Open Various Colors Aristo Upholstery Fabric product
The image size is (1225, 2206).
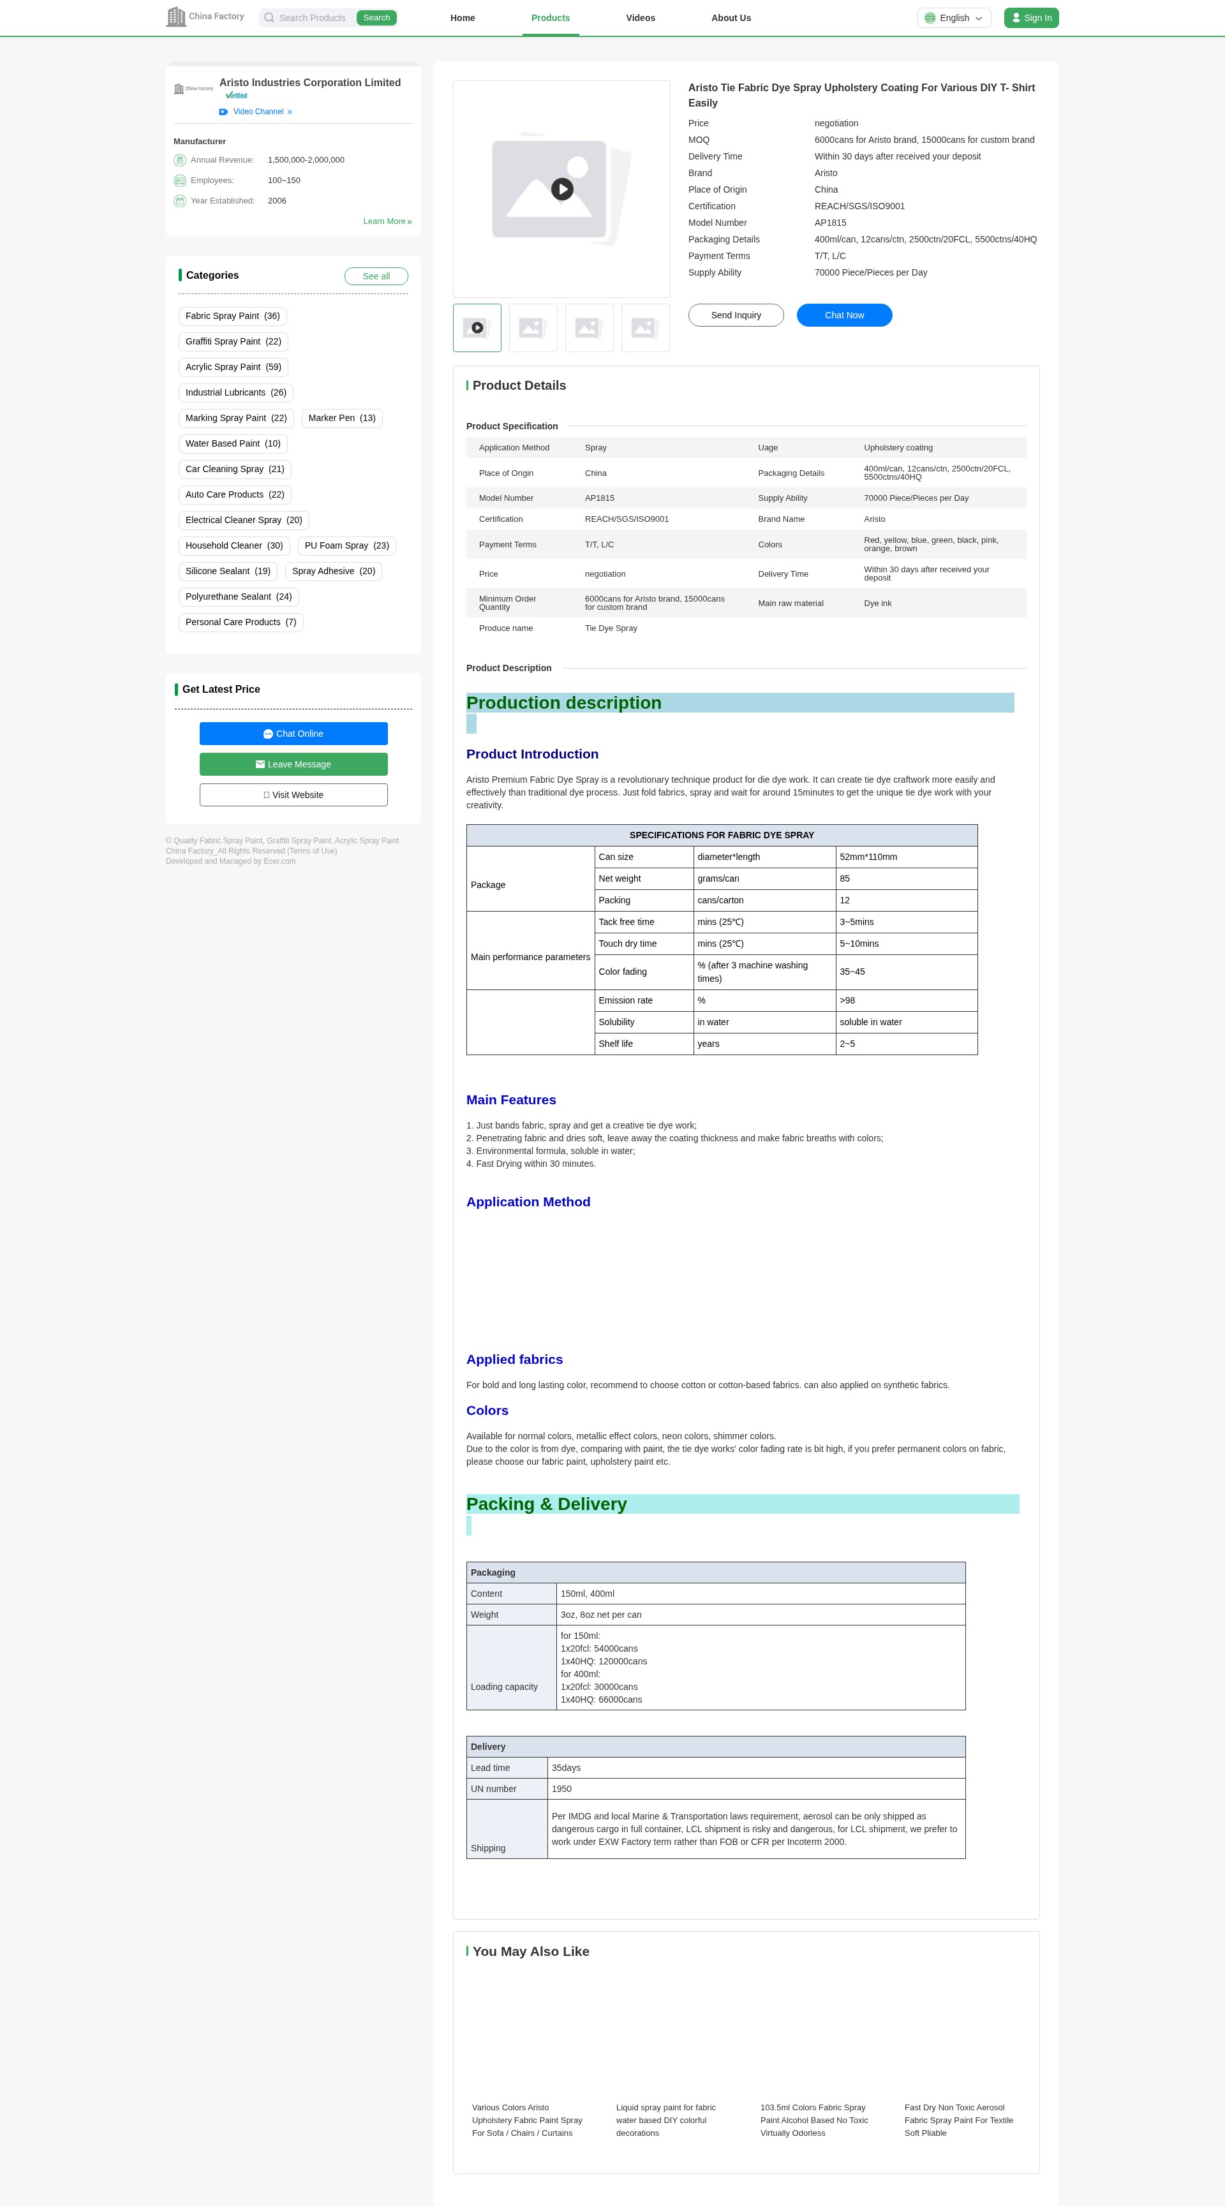click(527, 2121)
